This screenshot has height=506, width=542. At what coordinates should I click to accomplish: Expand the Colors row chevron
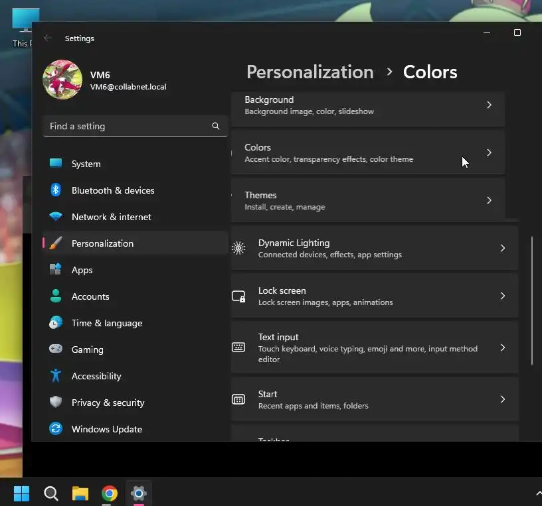pos(489,153)
